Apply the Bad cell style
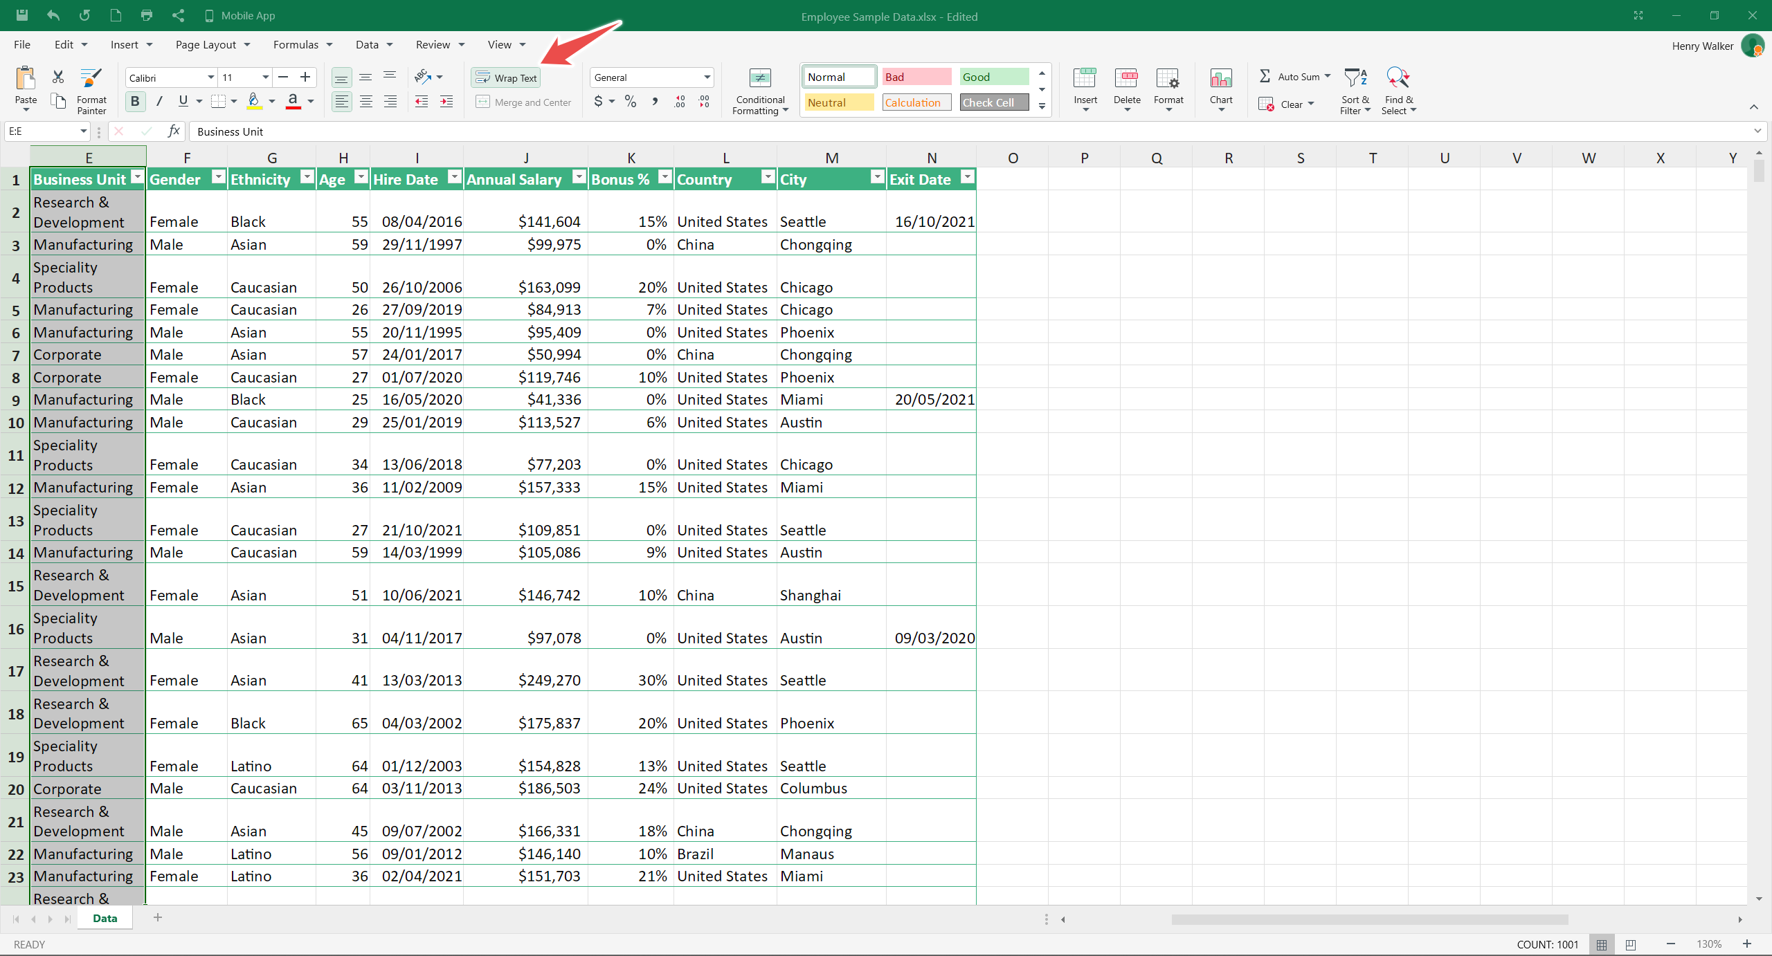 click(x=916, y=77)
